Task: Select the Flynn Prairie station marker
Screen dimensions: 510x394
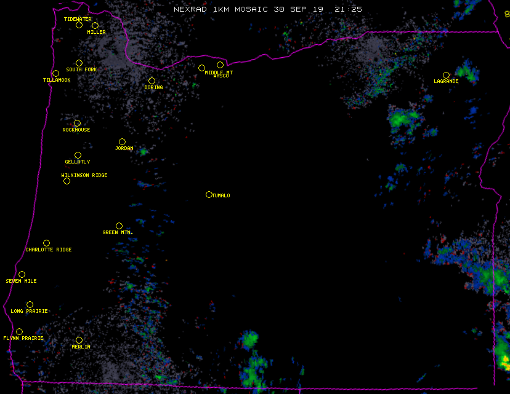Action: point(19,331)
